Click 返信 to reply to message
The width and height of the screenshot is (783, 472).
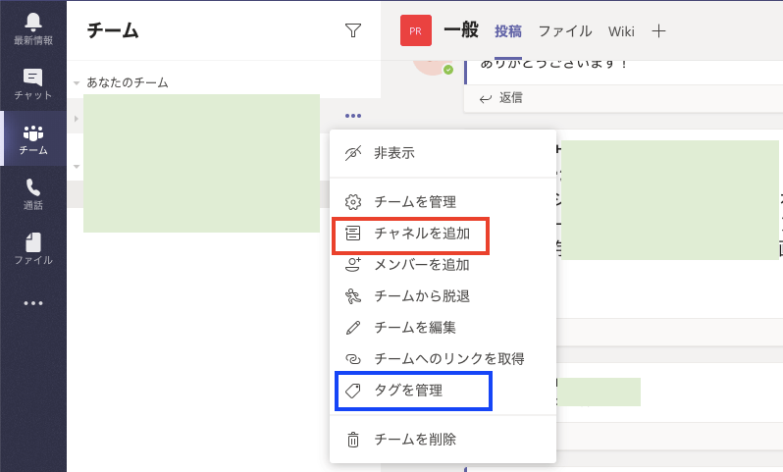(500, 98)
